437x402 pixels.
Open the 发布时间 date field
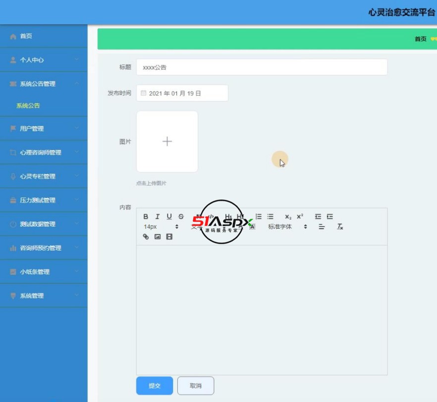[182, 93]
